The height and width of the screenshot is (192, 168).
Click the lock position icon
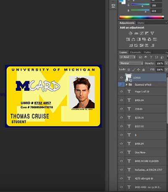click(x=139, y=69)
